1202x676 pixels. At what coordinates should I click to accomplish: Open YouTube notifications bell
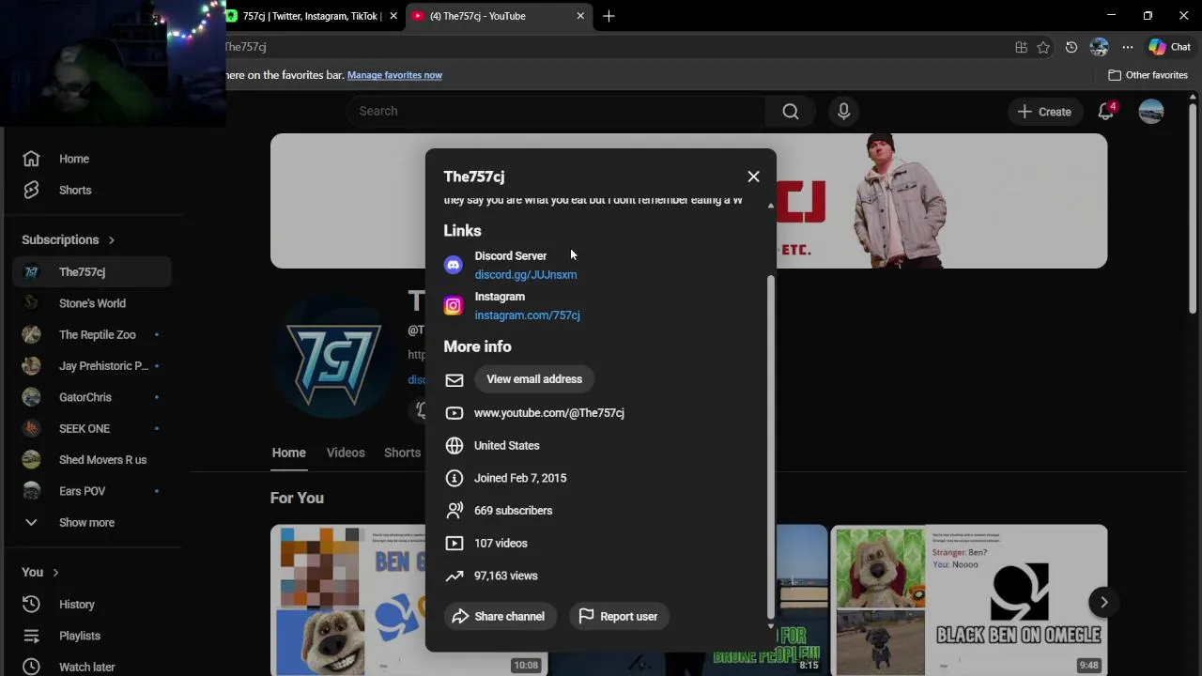(x=1106, y=112)
